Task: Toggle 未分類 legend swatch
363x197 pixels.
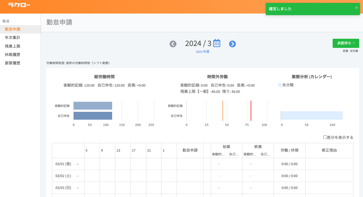Action: point(280,85)
